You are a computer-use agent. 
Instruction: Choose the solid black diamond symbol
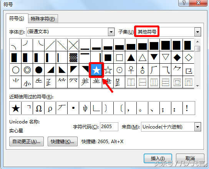177,57
